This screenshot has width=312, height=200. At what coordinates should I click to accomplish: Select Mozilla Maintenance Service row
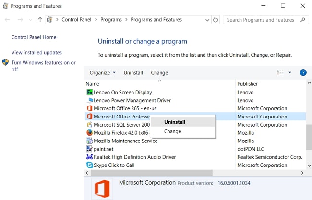195,141
